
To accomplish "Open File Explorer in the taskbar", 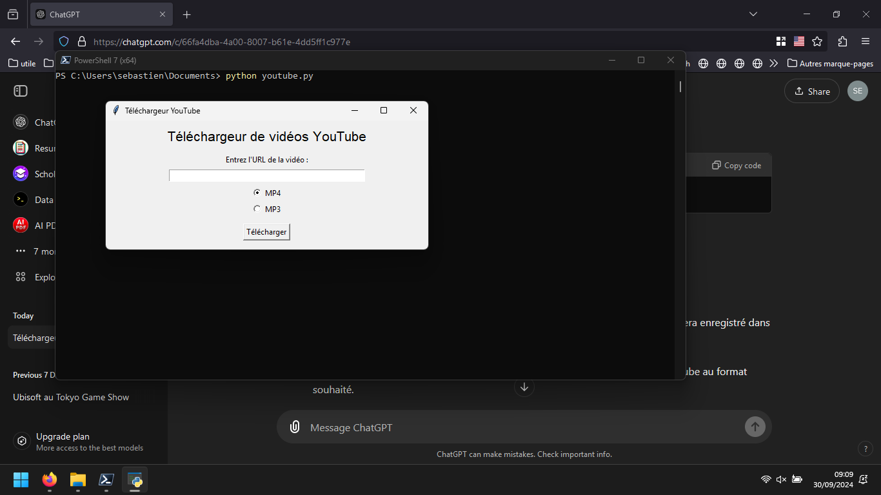I will click(x=78, y=480).
